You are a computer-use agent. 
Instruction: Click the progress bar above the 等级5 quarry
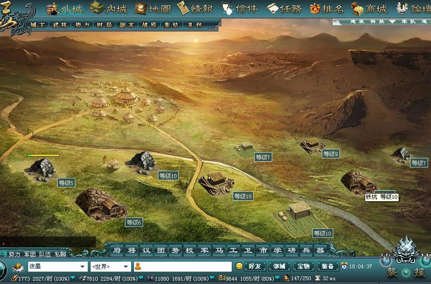click(43, 155)
